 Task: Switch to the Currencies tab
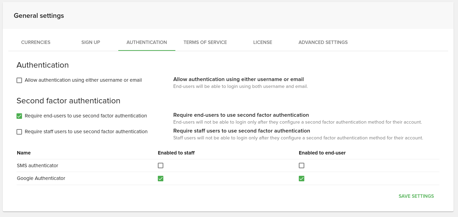coord(36,42)
